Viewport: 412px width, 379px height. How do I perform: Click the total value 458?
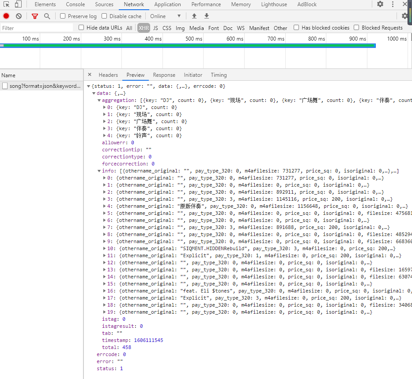(x=127, y=347)
